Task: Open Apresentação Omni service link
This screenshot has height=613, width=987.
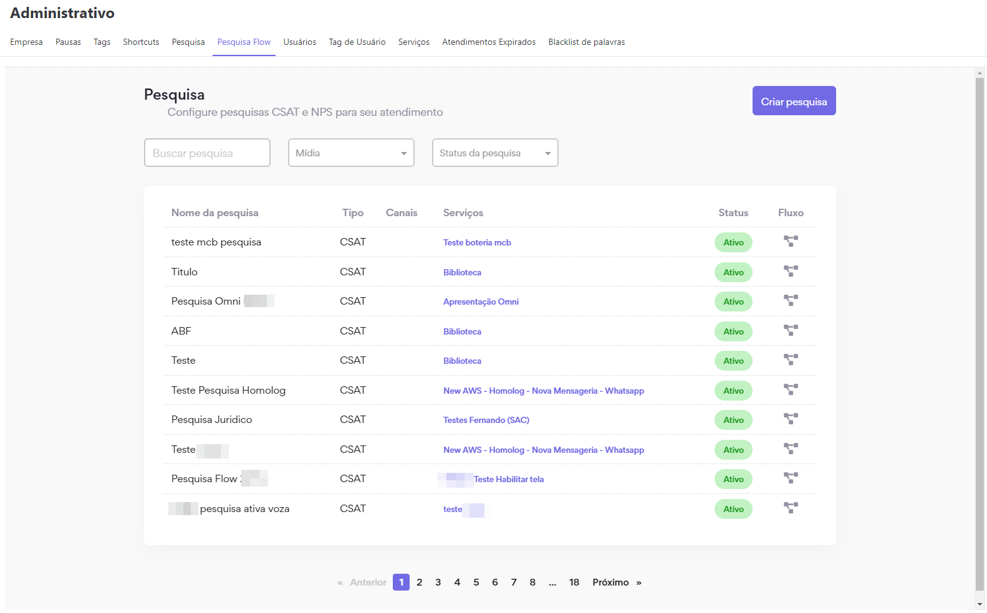Action: (481, 302)
